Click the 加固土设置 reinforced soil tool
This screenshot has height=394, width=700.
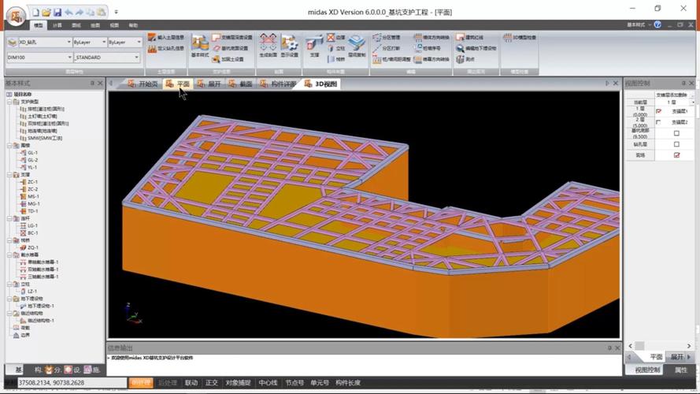coord(228,59)
